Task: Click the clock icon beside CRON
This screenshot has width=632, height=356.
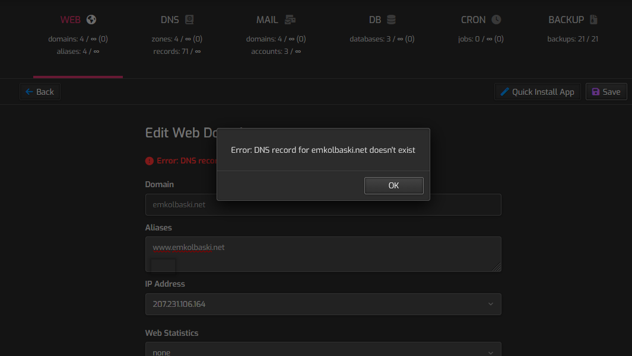Action: (496, 20)
